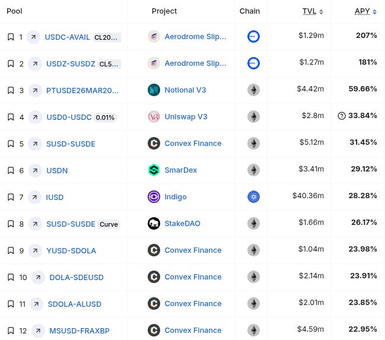Bookmark the IUSD pool
The width and height of the screenshot is (385, 340).
coord(11,197)
